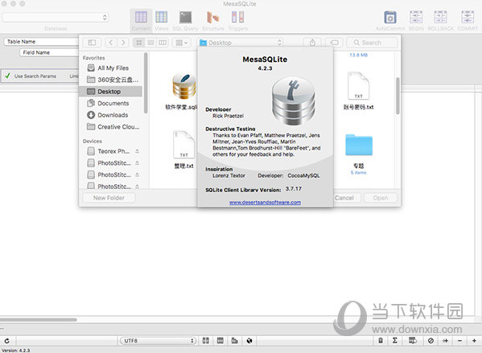Viewport: 482px width, 353px height.
Task: Click the Open button in file dialog
Action: click(x=381, y=198)
